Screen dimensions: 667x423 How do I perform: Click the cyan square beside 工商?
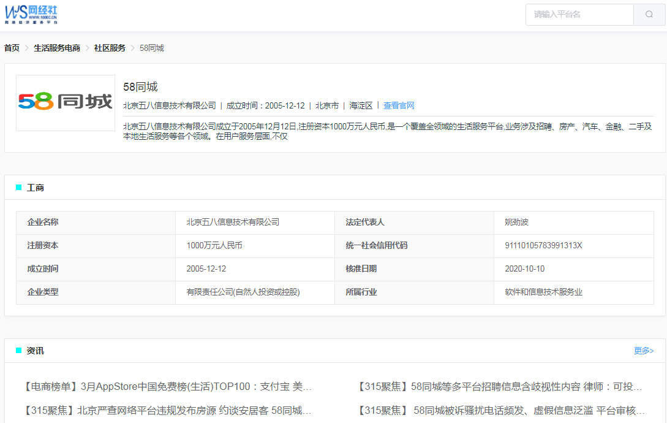[18, 188]
